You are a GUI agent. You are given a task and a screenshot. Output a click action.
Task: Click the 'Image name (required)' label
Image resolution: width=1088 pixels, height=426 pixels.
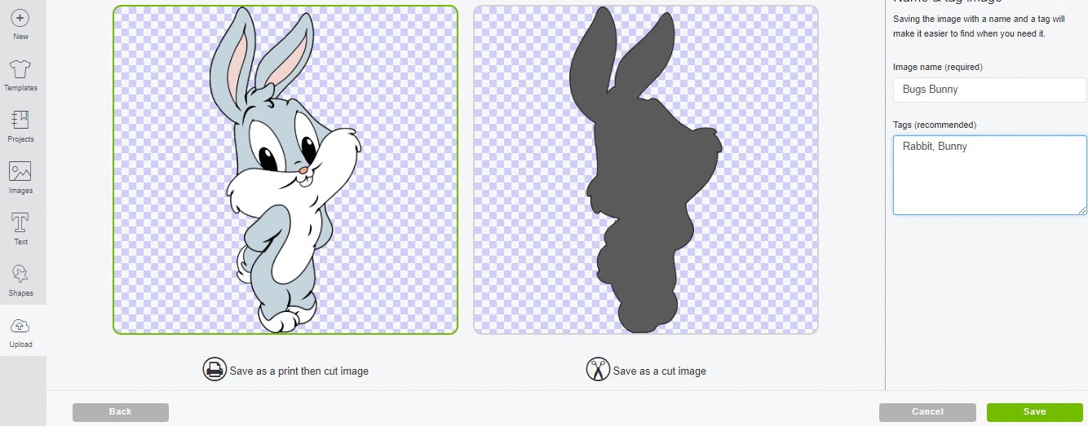(938, 67)
